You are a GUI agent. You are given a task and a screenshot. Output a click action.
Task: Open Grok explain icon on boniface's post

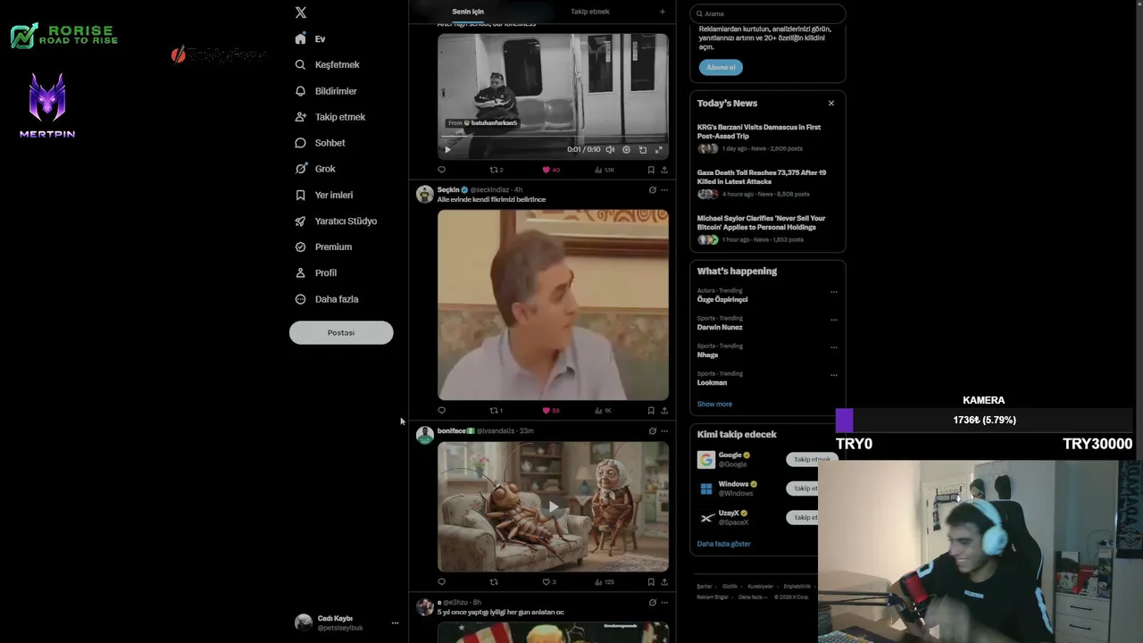(x=653, y=430)
